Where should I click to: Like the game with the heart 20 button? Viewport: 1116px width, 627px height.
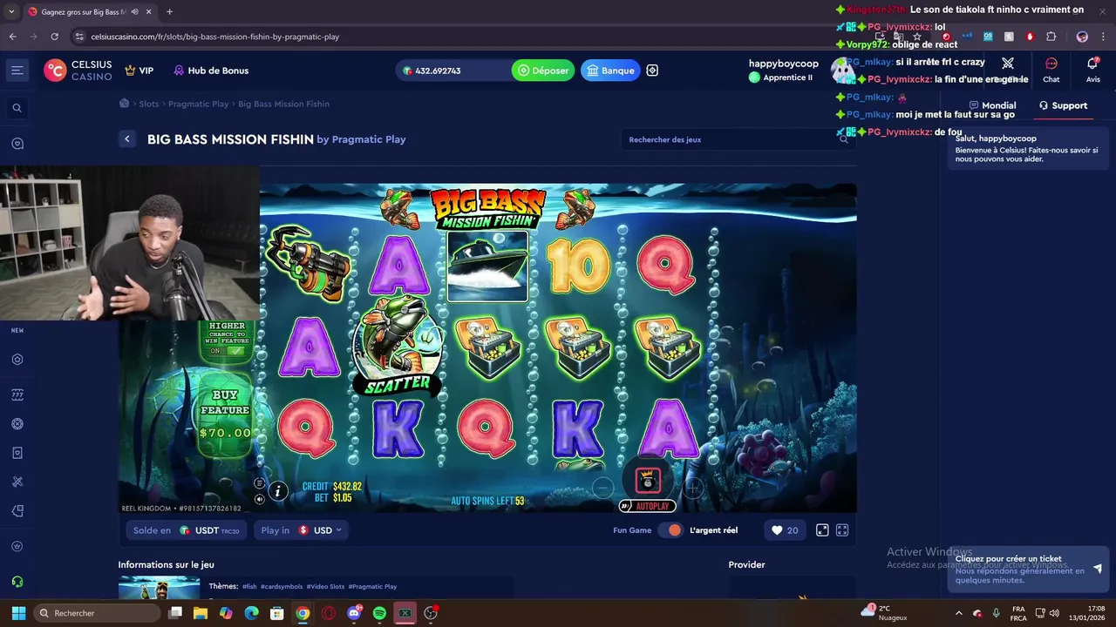(x=785, y=530)
